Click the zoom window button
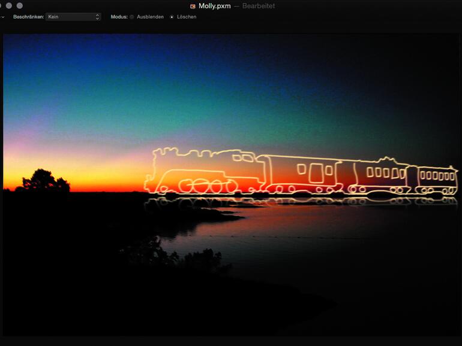The height and width of the screenshot is (346, 462). coord(20,5)
